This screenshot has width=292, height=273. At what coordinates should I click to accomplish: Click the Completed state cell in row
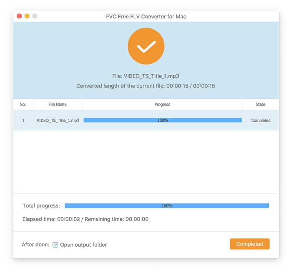coord(261,120)
